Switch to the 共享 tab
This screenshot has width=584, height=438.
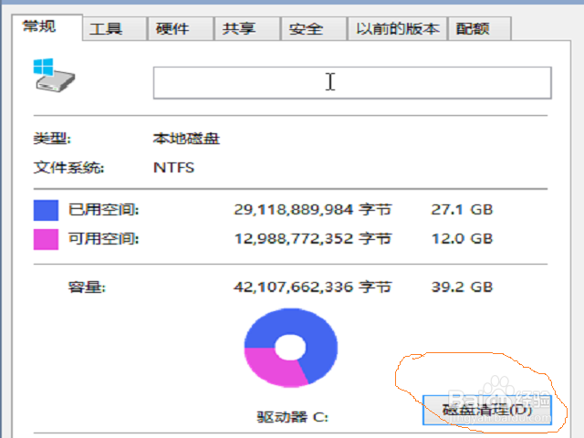pyautogui.click(x=247, y=28)
